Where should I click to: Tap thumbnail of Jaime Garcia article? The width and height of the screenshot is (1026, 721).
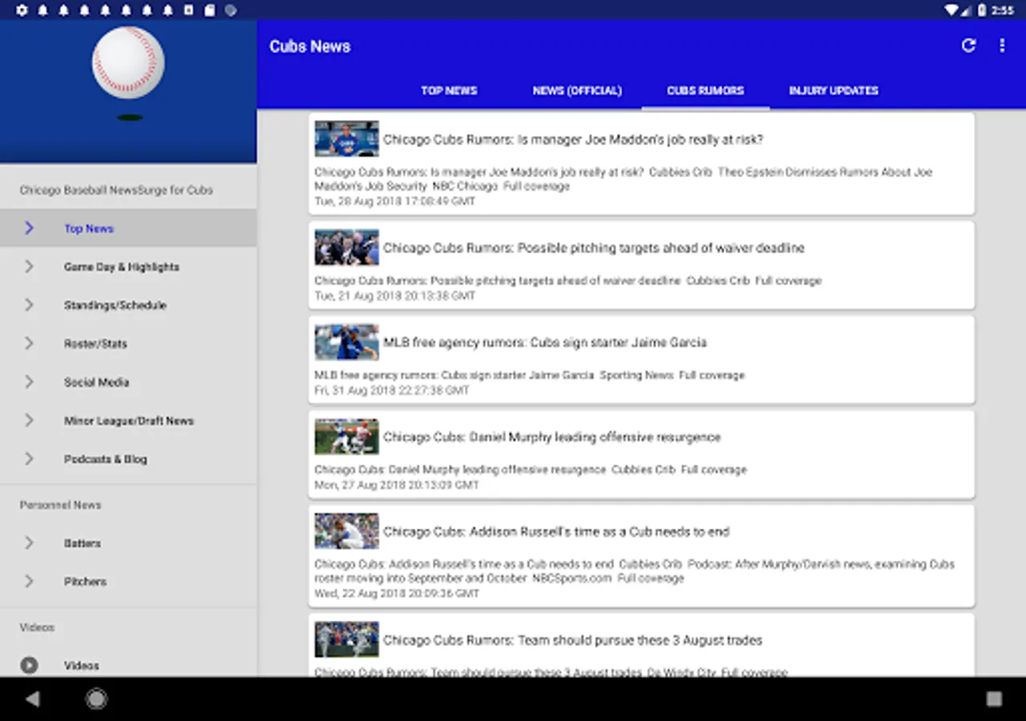click(x=346, y=342)
